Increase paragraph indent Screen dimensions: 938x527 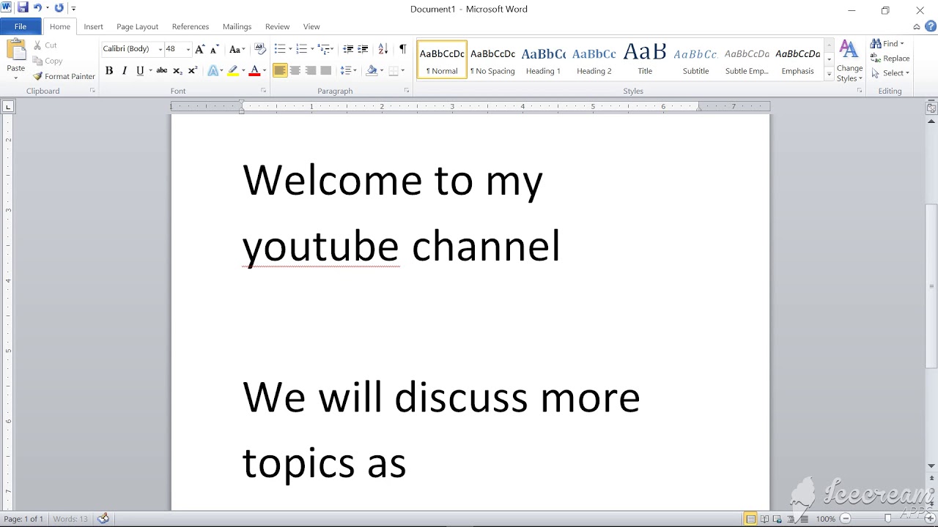tap(363, 49)
